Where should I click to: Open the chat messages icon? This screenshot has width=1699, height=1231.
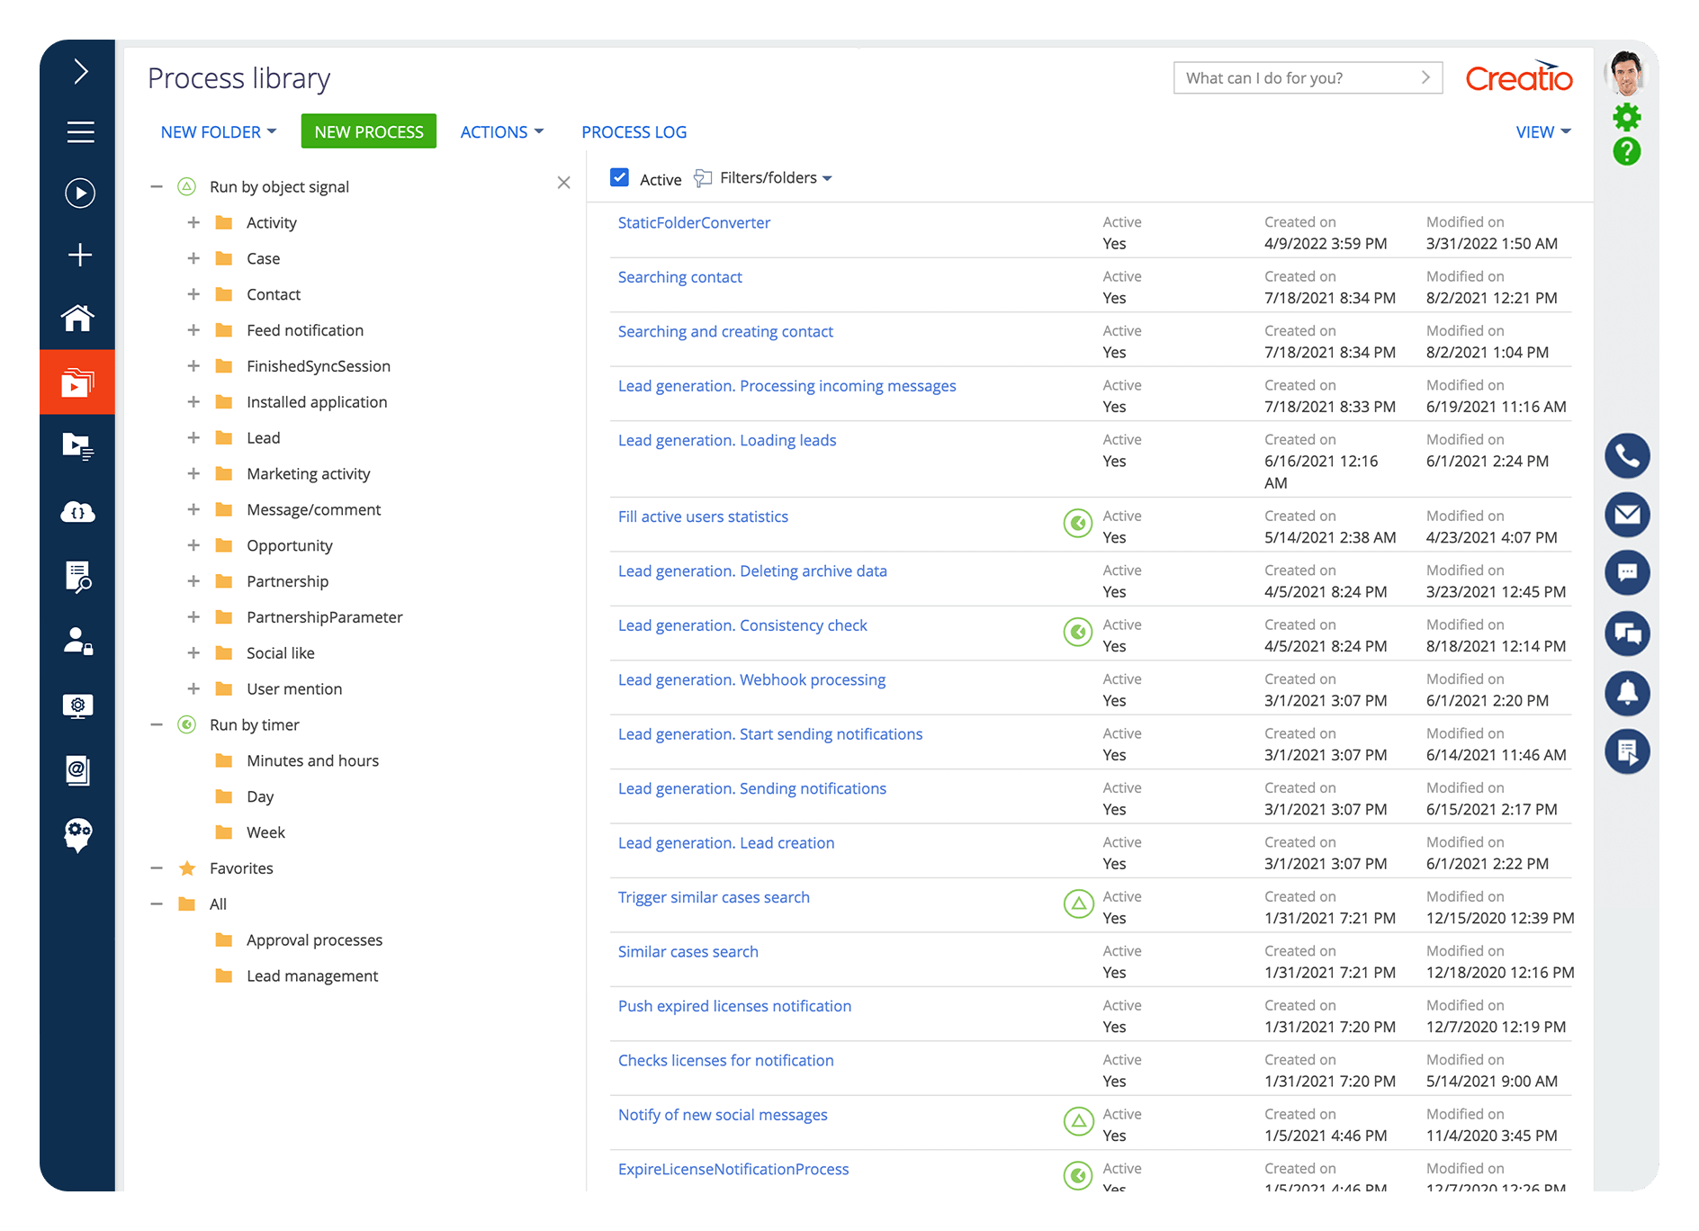pos(1627,573)
